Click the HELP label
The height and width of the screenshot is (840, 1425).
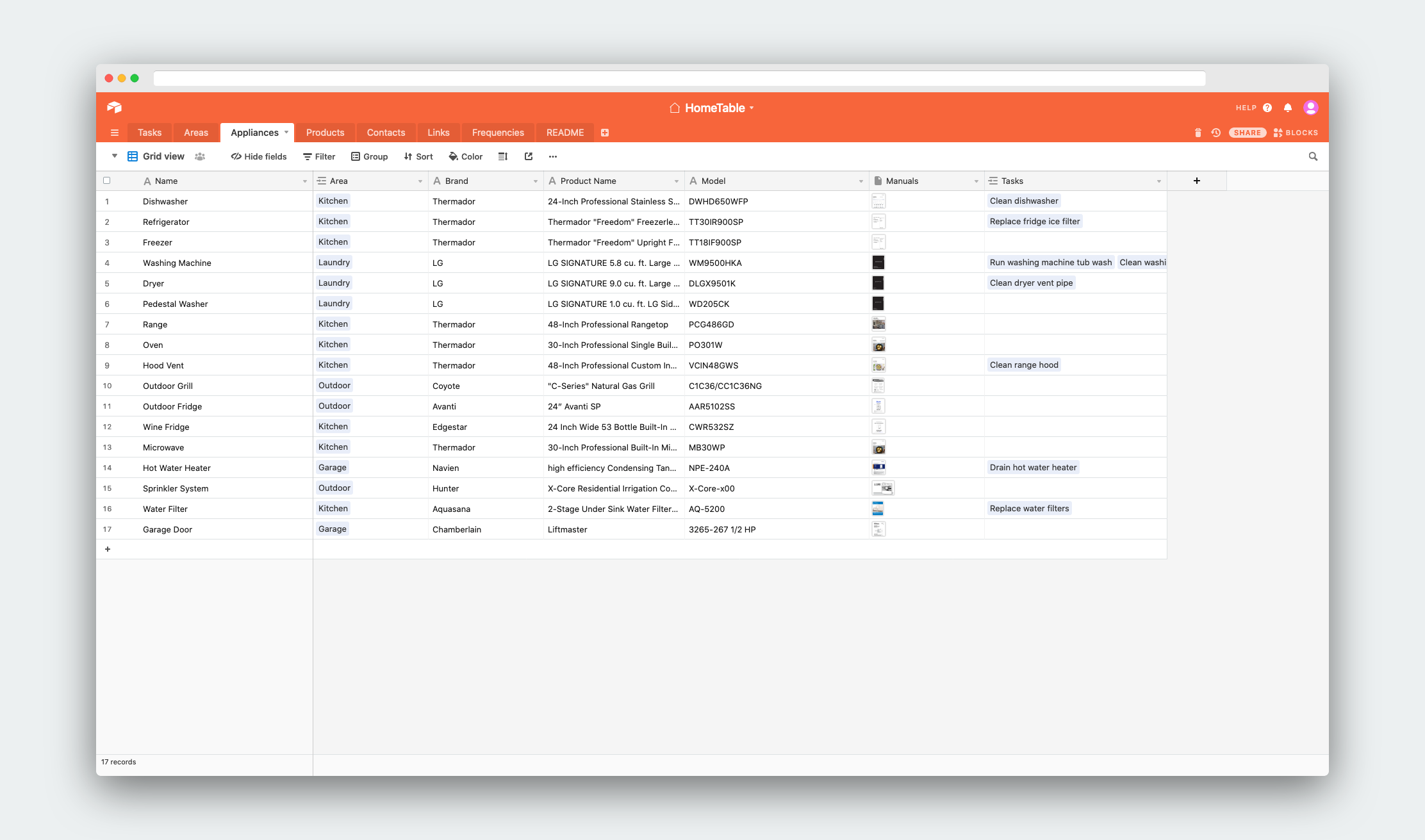coord(1246,108)
